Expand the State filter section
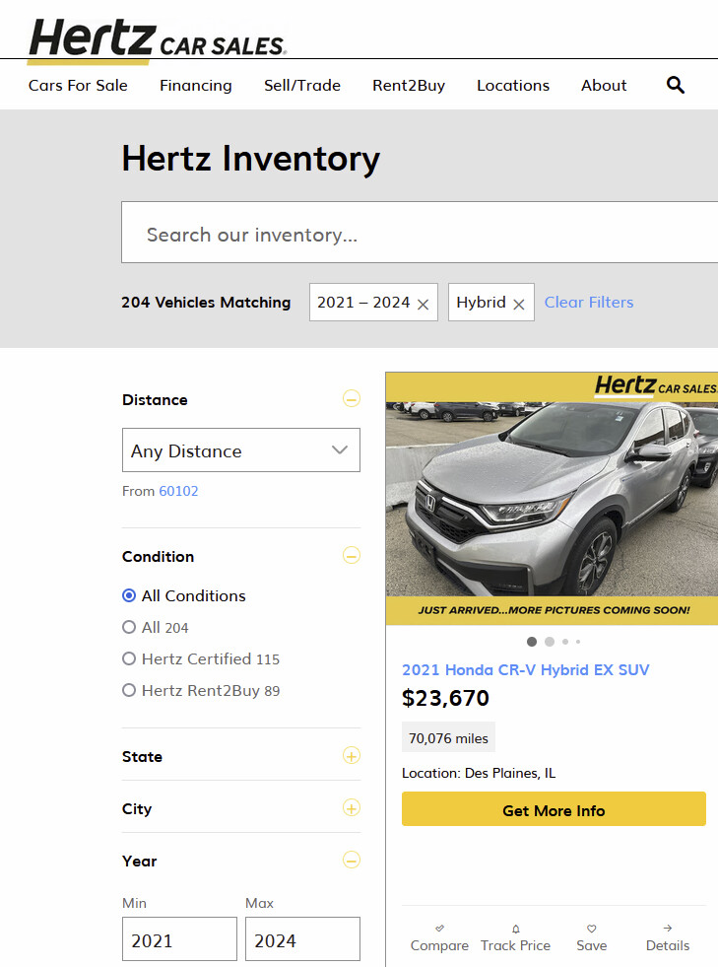The height and width of the screenshot is (967, 718). pos(351,756)
